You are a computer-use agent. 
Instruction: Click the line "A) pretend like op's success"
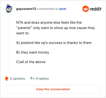[x=54, y=43]
